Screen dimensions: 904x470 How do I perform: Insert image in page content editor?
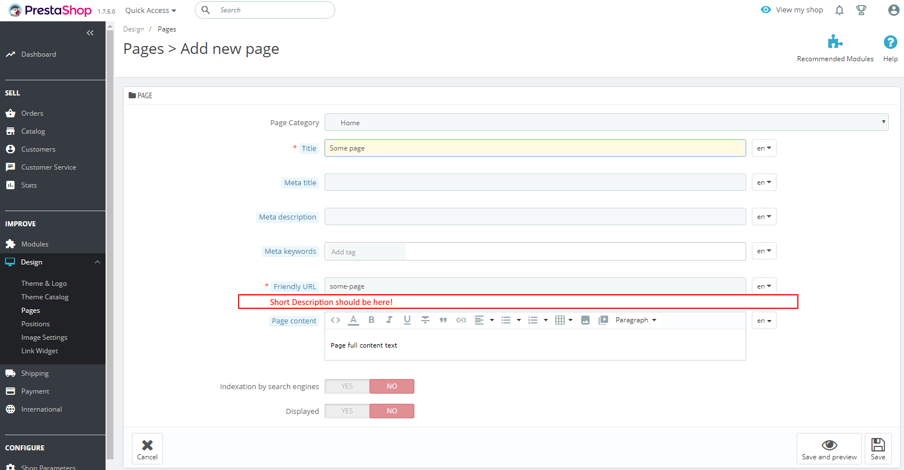(x=585, y=320)
